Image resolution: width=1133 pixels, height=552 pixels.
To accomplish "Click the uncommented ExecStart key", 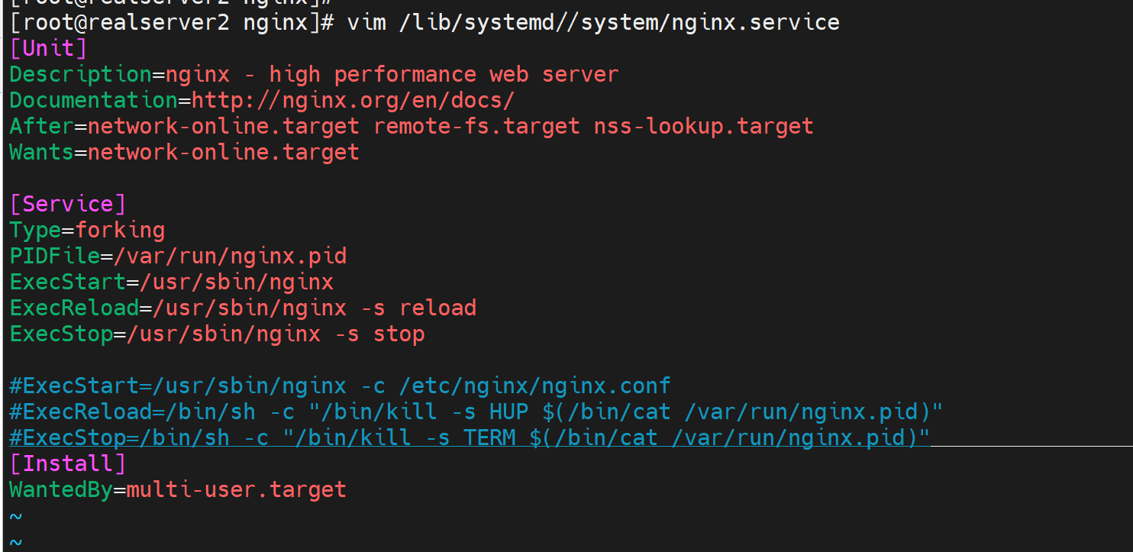I will pos(67,282).
